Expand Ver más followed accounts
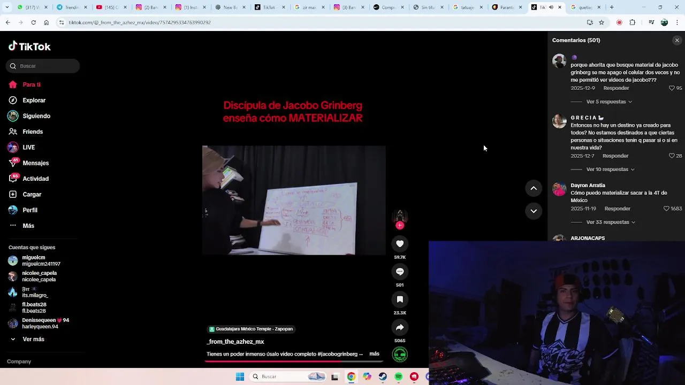 tap(33, 339)
